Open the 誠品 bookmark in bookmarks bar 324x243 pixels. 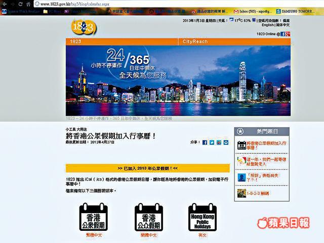click(x=210, y=11)
